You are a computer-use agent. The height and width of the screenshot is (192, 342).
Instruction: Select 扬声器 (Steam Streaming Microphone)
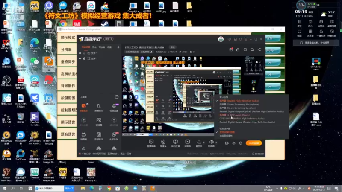(x=239, y=104)
